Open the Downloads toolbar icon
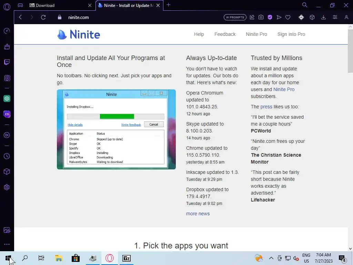 click(x=323, y=17)
